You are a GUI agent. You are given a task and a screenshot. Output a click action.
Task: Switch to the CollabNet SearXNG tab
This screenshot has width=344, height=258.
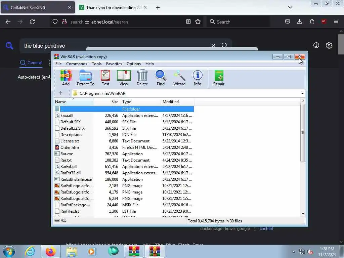pyautogui.click(x=38, y=7)
